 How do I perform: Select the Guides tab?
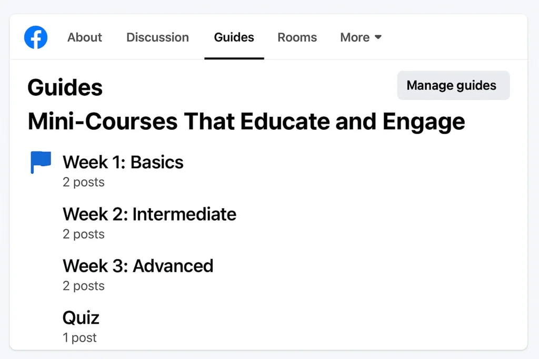pos(234,37)
